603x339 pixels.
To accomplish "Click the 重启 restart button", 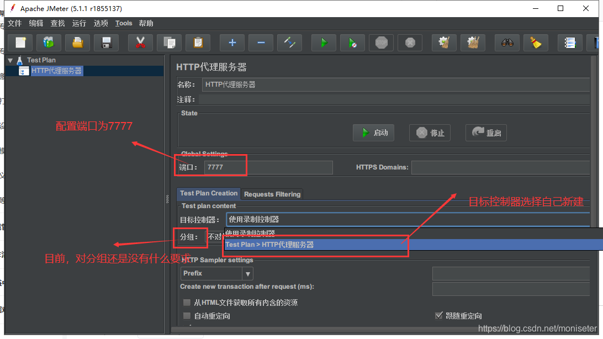I will point(486,133).
